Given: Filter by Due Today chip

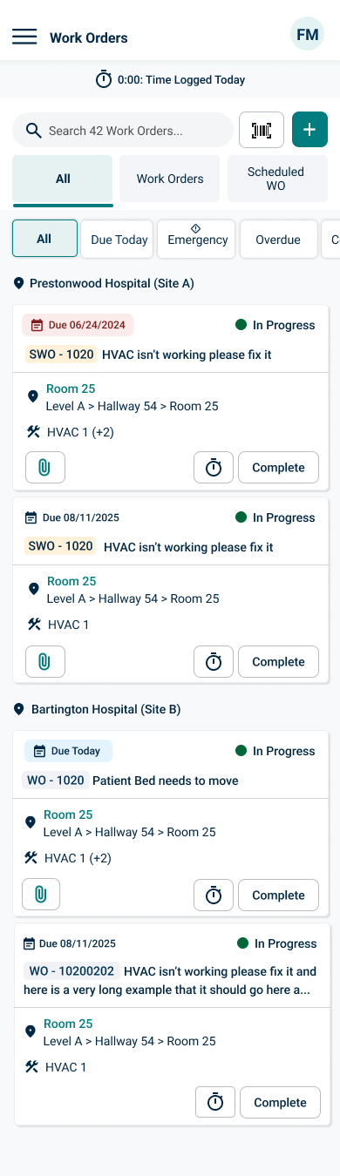Looking at the screenshot, I should 119,240.
